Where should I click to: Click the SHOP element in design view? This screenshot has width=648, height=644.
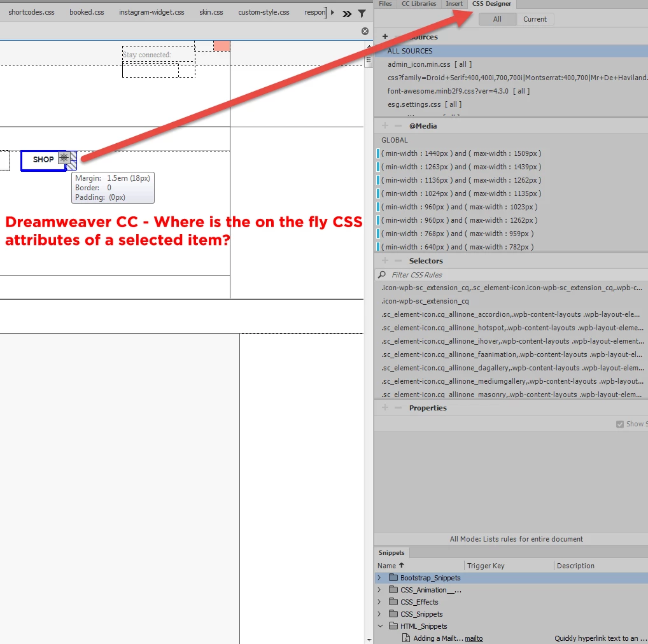43,160
